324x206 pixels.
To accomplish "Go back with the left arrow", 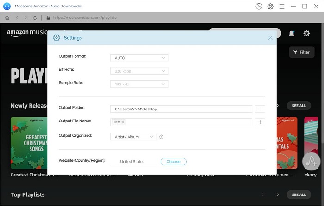I will 17,18.
